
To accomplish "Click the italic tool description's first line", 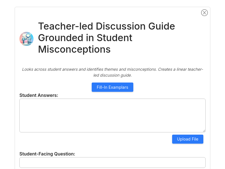I will 112,69.
